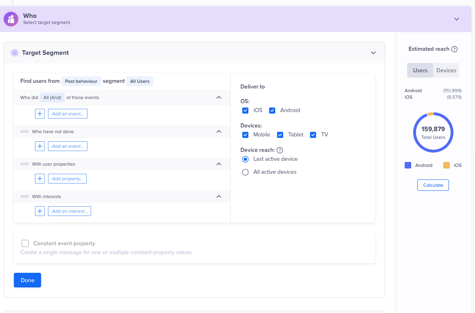This screenshot has width=475, height=313.
Task: Click plus icon under Who have not done
Action: (40, 146)
